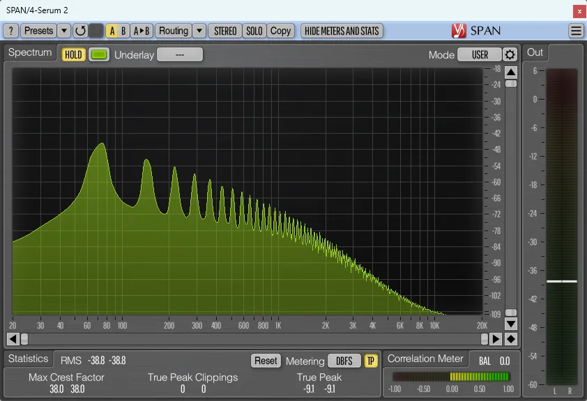The image size is (587, 401).
Task: Enable TP true peak metering
Action: [x=372, y=361]
